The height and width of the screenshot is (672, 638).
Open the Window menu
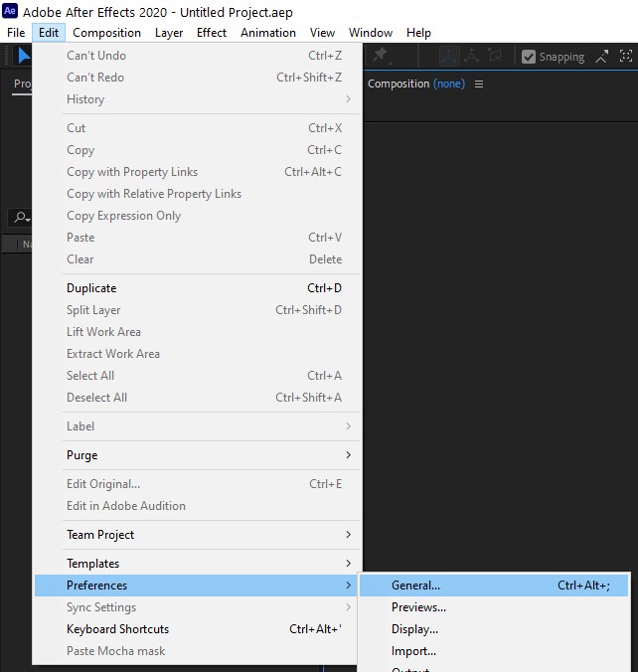(x=371, y=33)
